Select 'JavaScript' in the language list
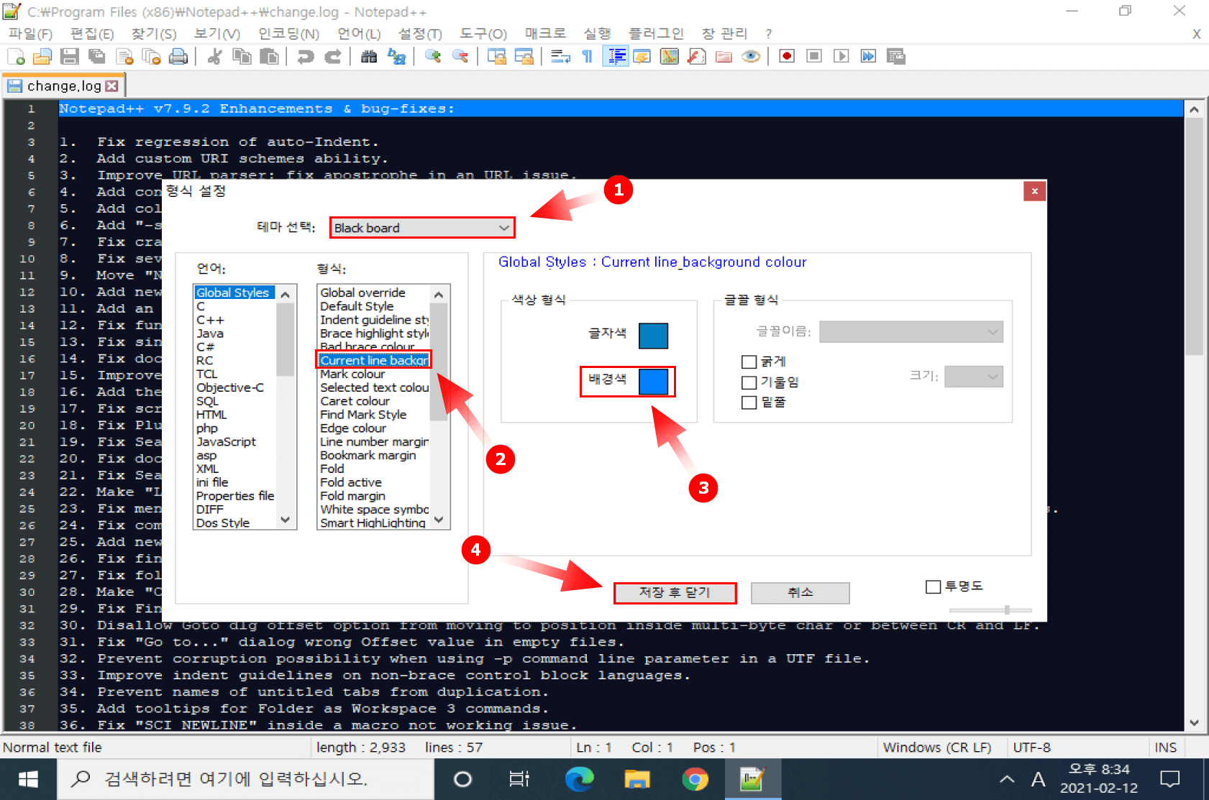The height and width of the screenshot is (800, 1209). [226, 442]
